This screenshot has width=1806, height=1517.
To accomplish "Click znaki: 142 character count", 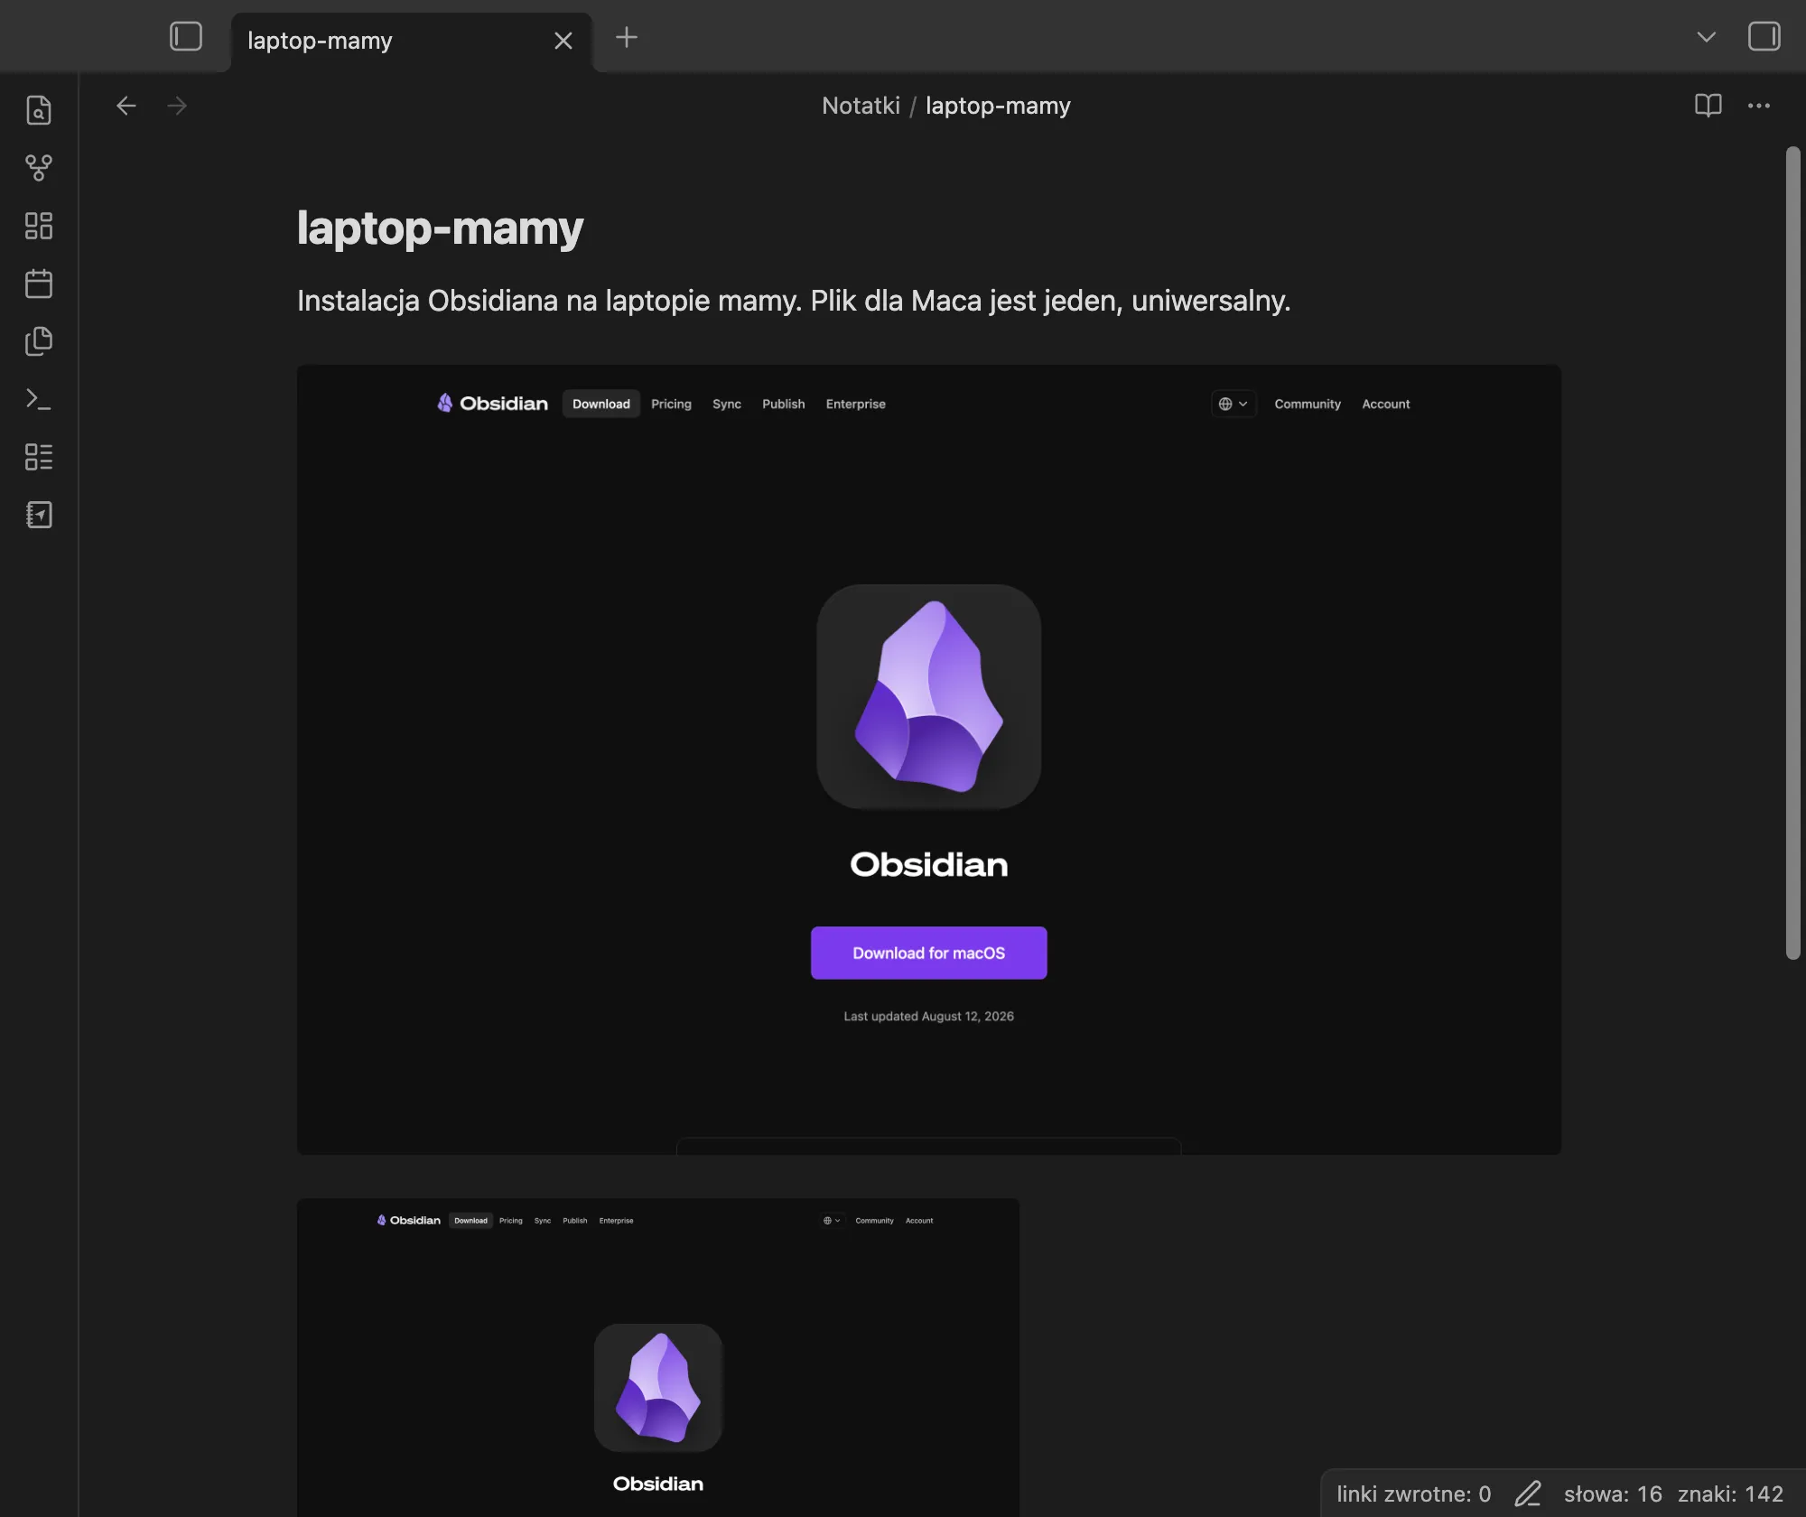I will click(x=1730, y=1494).
